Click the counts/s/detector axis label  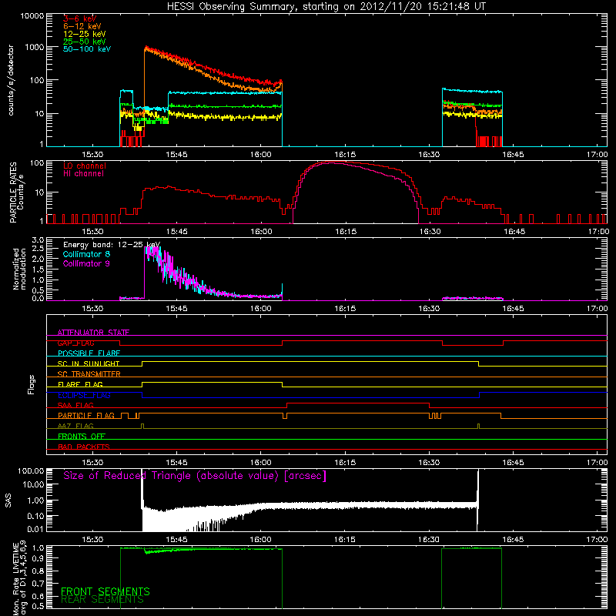pos(11,80)
